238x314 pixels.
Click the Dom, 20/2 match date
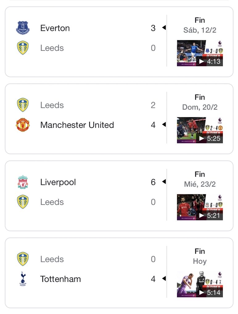tap(200, 107)
